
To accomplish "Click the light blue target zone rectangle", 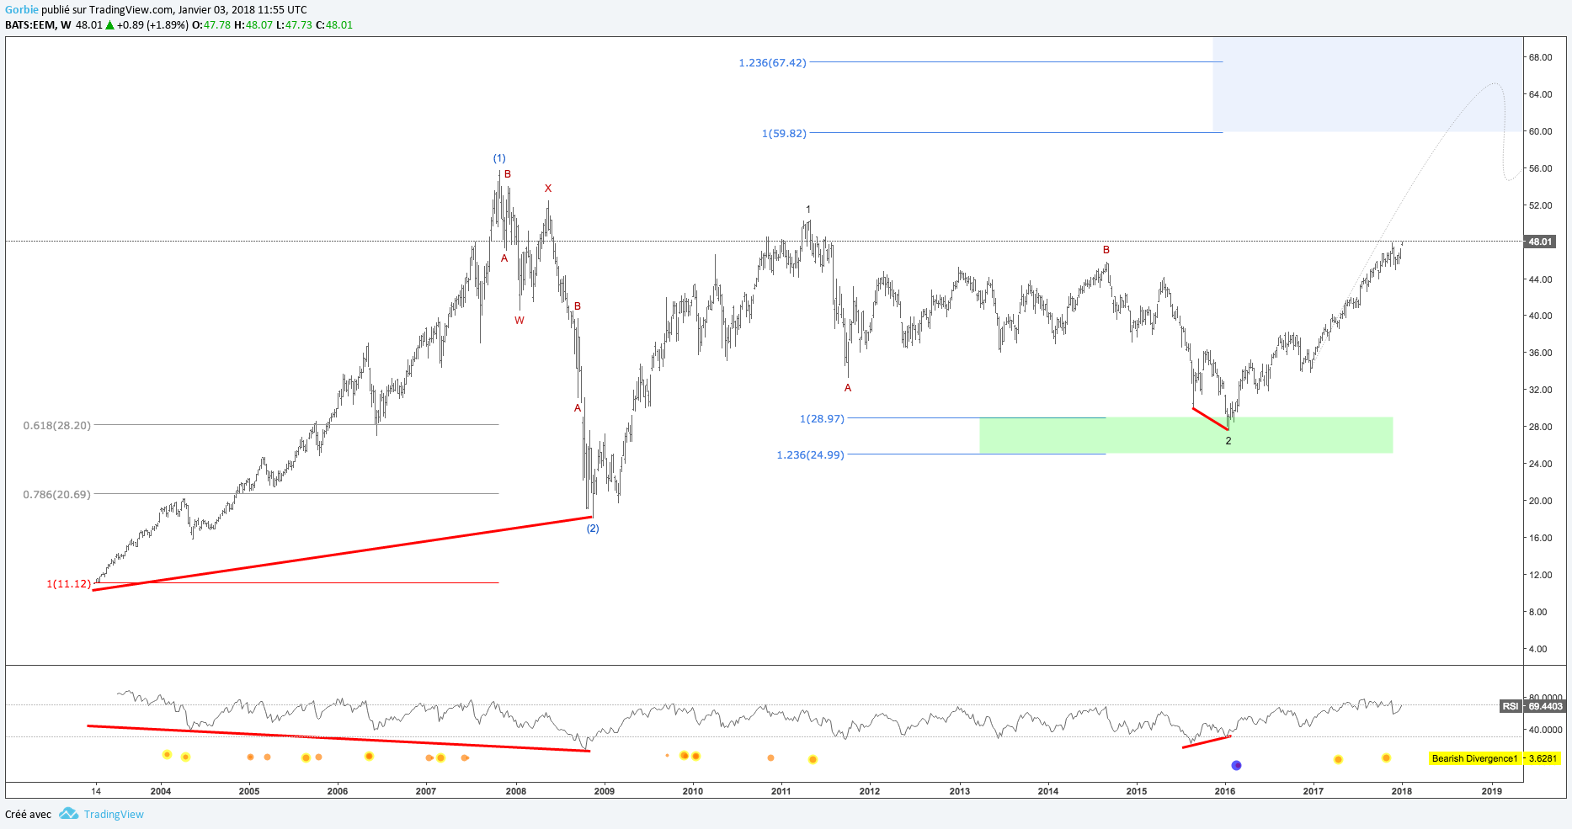I will pyautogui.click(x=1367, y=84).
